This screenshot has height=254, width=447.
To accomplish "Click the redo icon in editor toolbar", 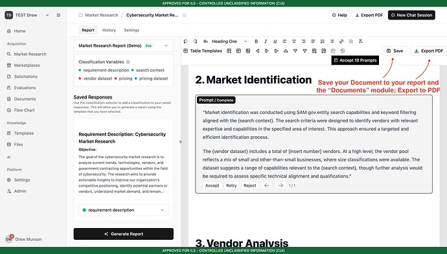I will tap(195, 41).
